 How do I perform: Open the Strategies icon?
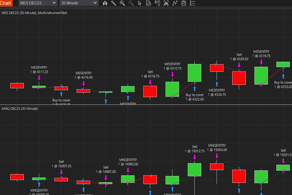[x=184, y=3]
